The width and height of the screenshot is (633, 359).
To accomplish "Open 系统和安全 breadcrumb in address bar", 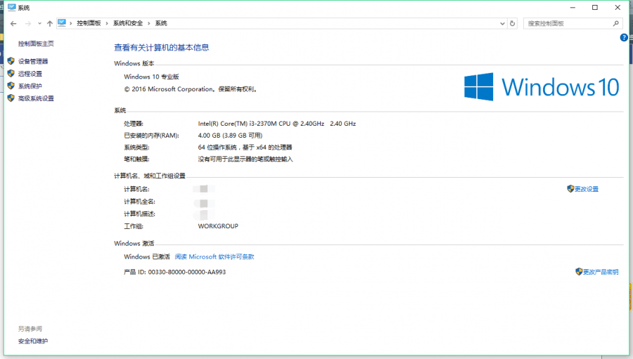I will (128, 23).
